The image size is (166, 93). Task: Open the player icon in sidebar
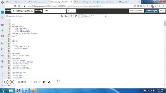2,43
